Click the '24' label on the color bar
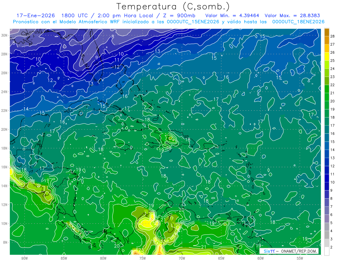 point(333,68)
